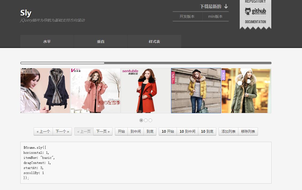The image size is (302, 190).
Task: Switch to the 水平 tab
Action: pos(47,42)
